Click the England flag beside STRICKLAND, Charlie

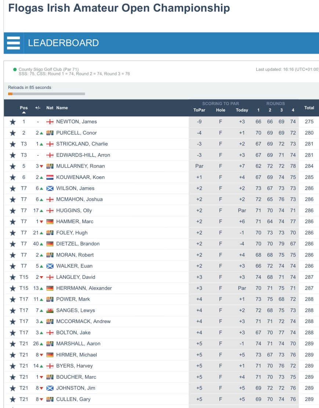pos(50,144)
